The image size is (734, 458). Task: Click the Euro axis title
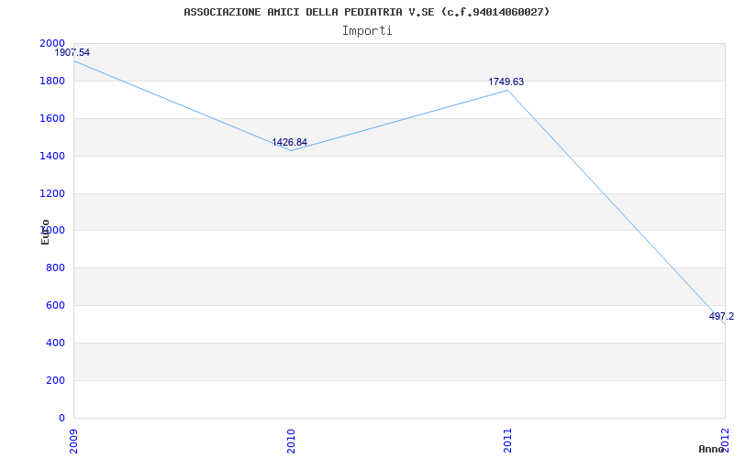(45, 232)
